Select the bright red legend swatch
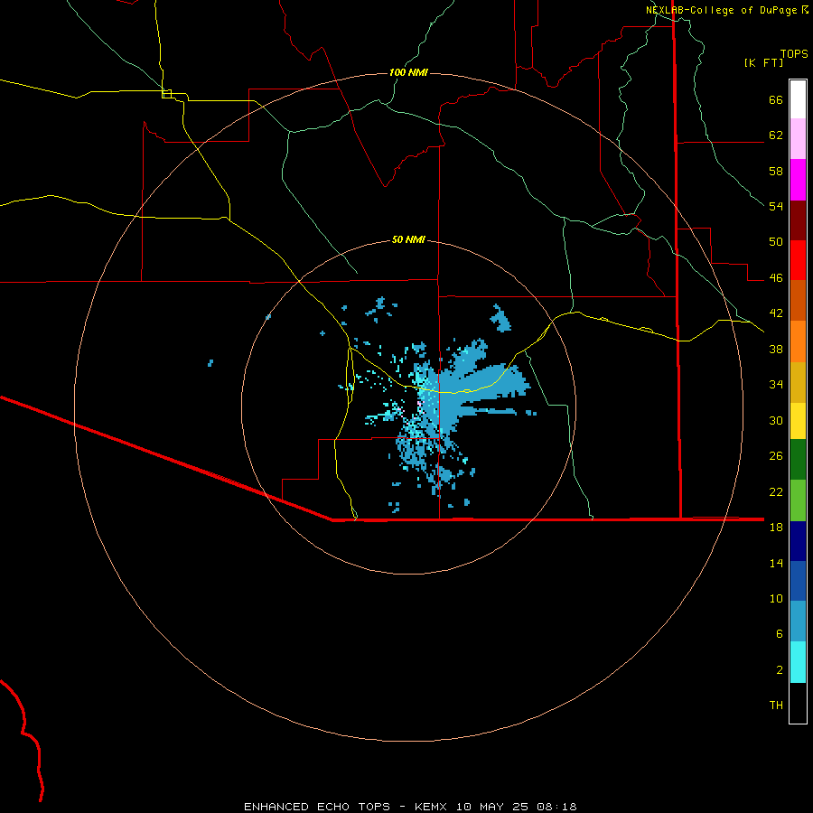This screenshot has height=813, width=813. (x=798, y=260)
